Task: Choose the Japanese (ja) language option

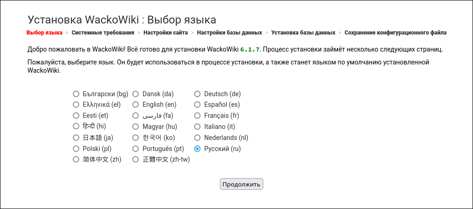Action: point(76,138)
